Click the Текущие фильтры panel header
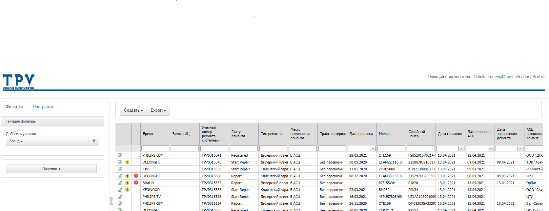The height and width of the screenshot is (211, 549). coord(52,121)
